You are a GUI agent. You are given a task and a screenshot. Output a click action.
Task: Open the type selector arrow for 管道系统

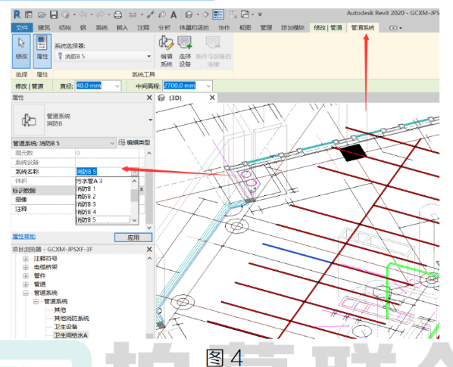tap(151, 120)
